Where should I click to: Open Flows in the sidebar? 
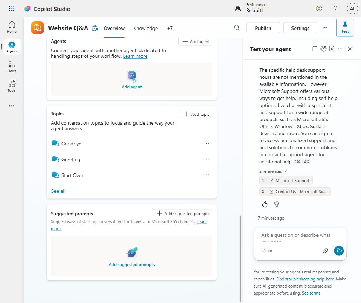pyautogui.click(x=12, y=67)
